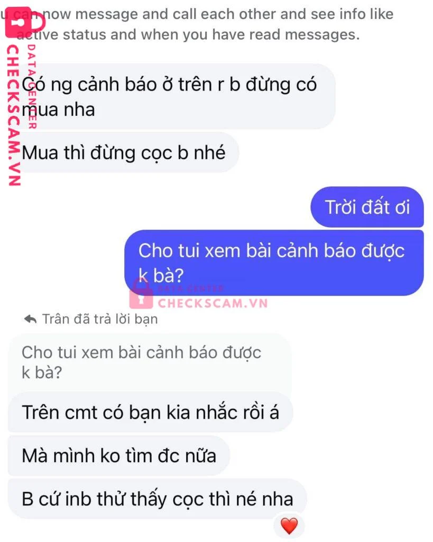Click the pink lock logo at top left
433x542 pixels.
point(25,22)
